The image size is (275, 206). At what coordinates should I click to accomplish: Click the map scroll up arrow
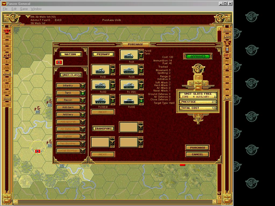[x=219, y=29]
